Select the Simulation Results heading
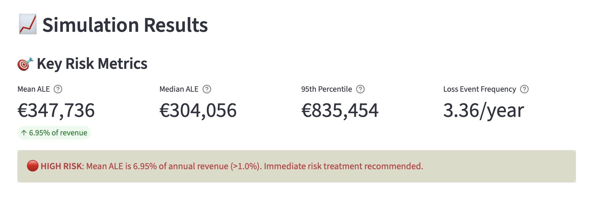The height and width of the screenshot is (199, 591). point(125,25)
